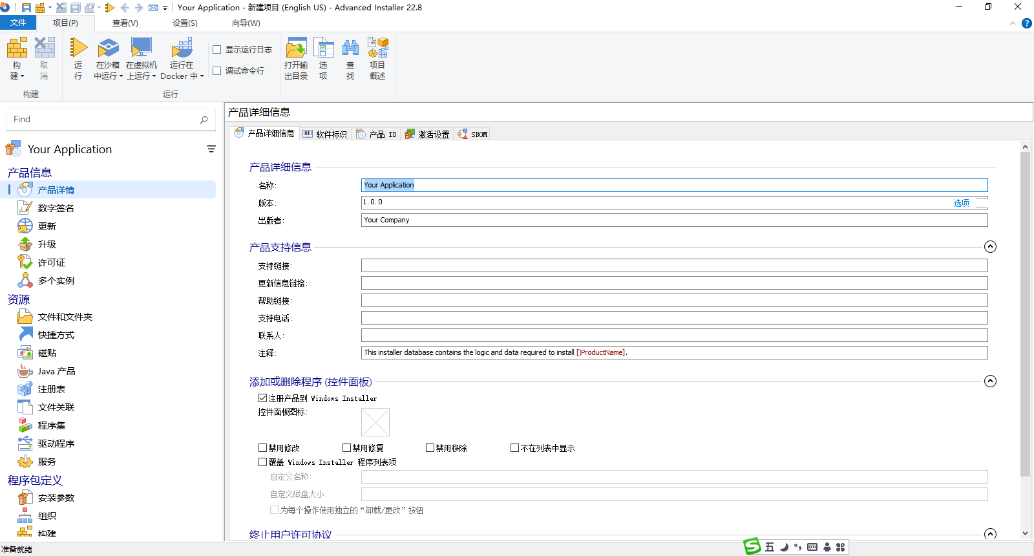
Task: Enable 调试命令行 checkbox
Action: pos(217,71)
